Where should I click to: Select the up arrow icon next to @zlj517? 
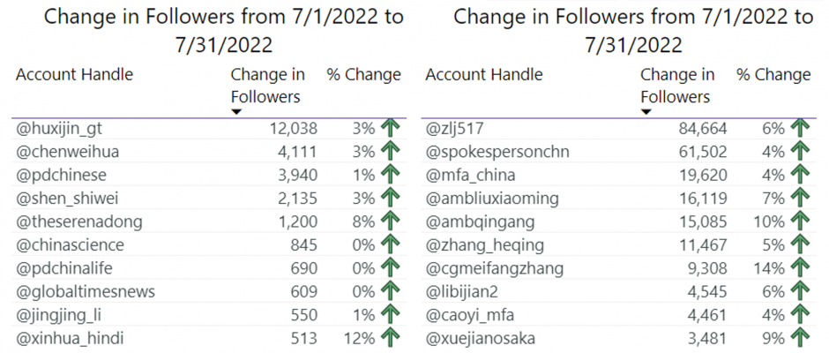point(800,129)
